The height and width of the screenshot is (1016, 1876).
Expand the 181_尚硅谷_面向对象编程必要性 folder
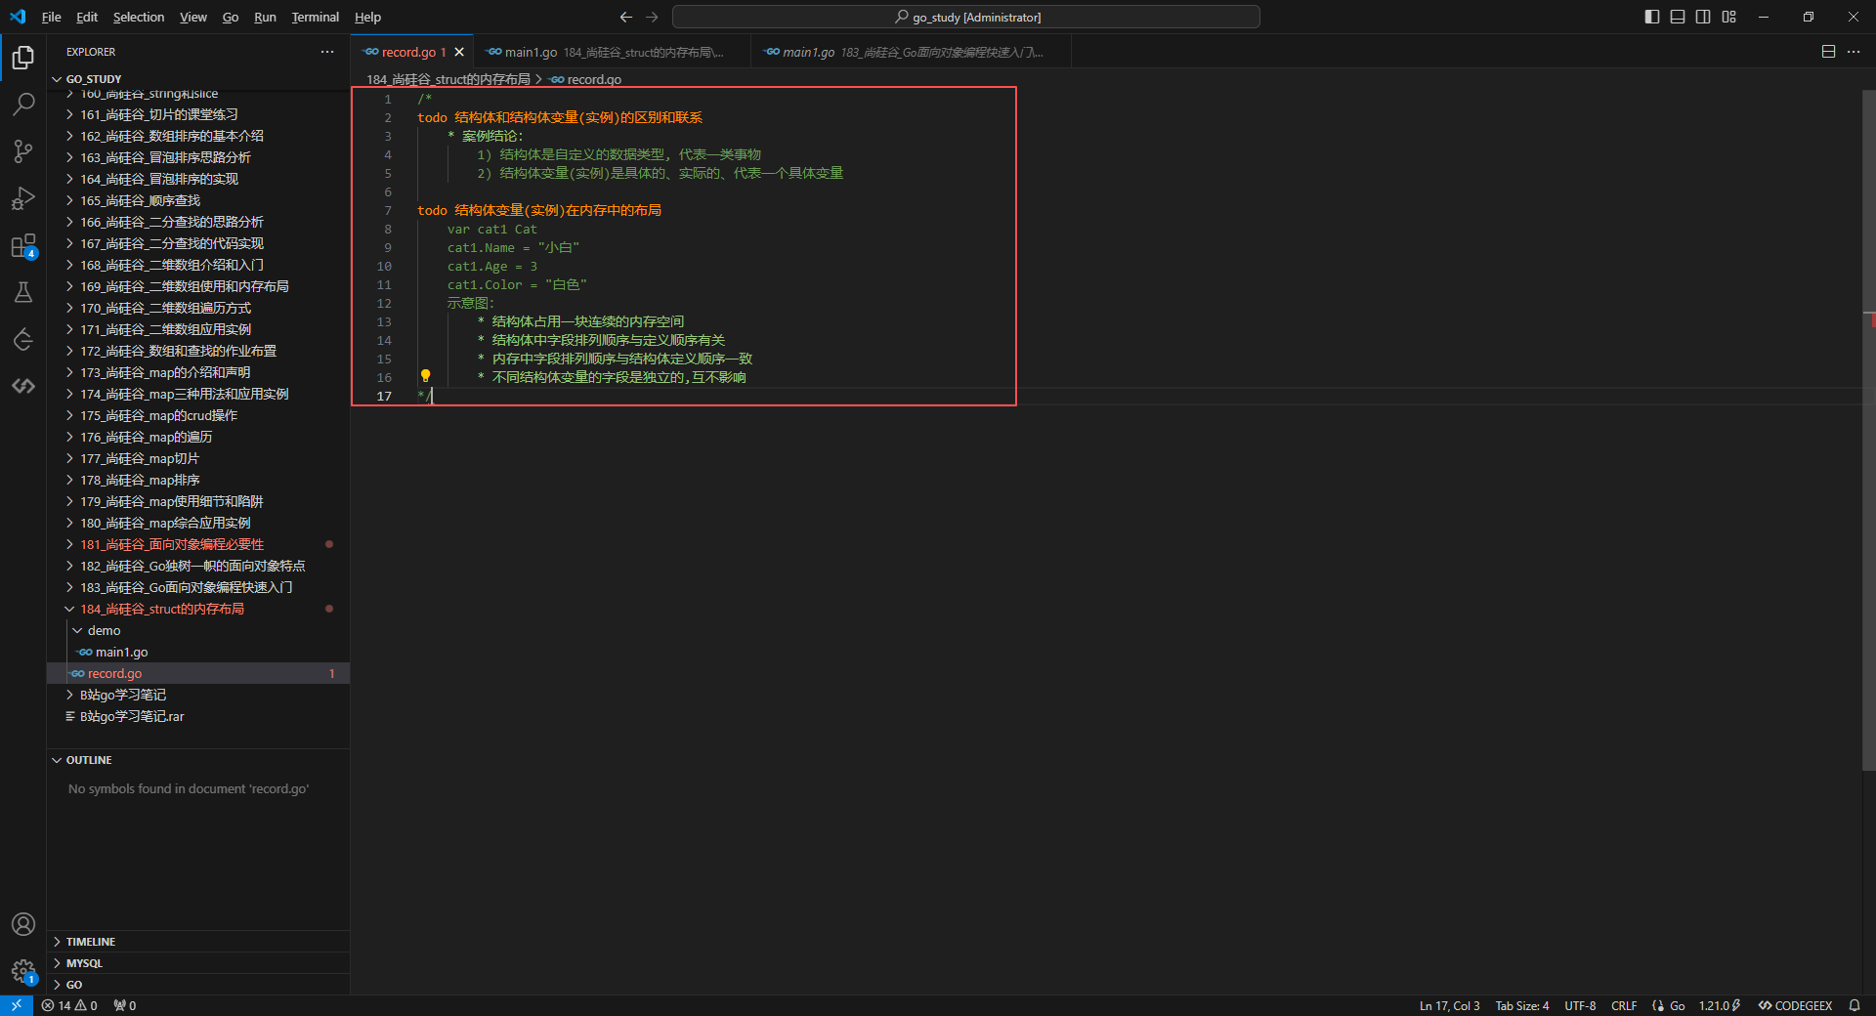tap(198, 544)
